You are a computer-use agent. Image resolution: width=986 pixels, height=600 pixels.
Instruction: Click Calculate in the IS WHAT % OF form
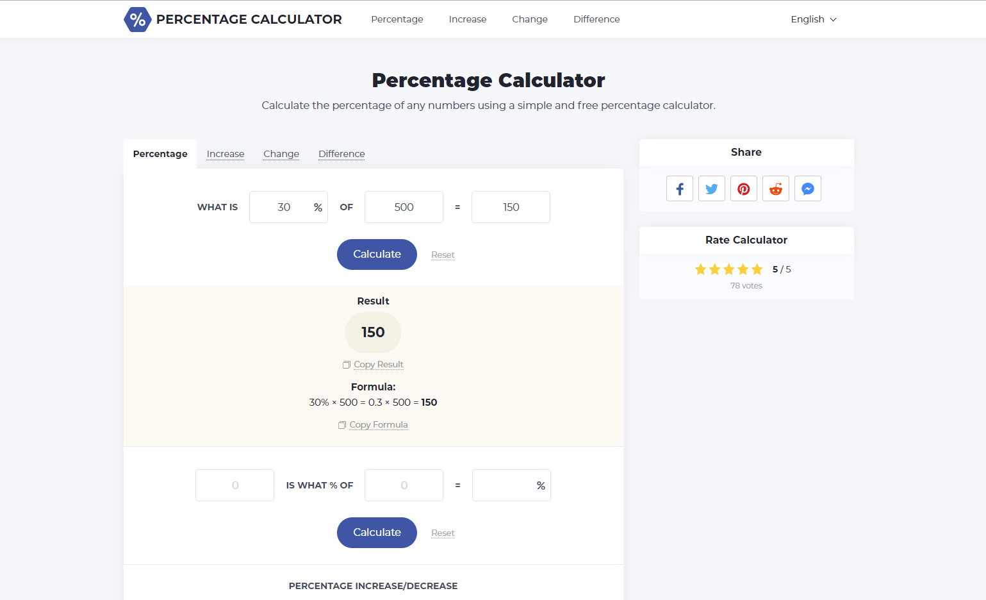pos(377,533)
